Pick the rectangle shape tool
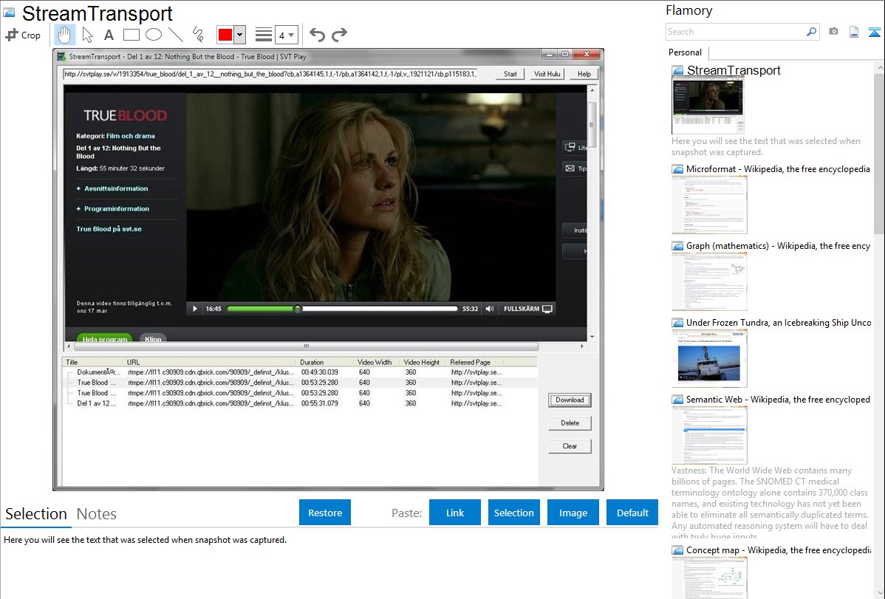Image resolution: width=885 pixels, height=599 pixels. click(131, 35)
